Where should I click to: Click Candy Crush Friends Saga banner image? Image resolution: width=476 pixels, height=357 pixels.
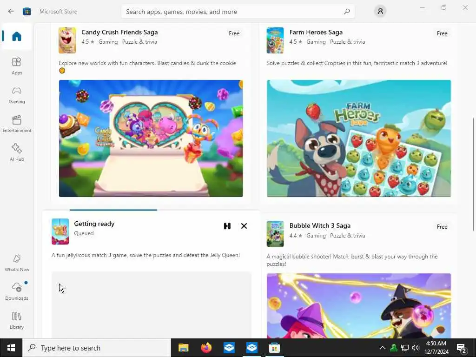(x=151, y=139)
